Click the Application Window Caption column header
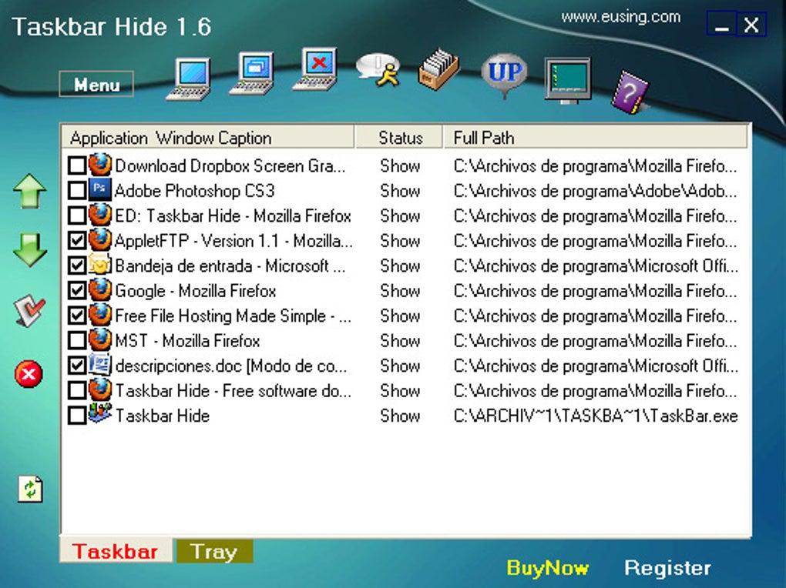Viewport: 786px width, 588px height. point(208,137)
